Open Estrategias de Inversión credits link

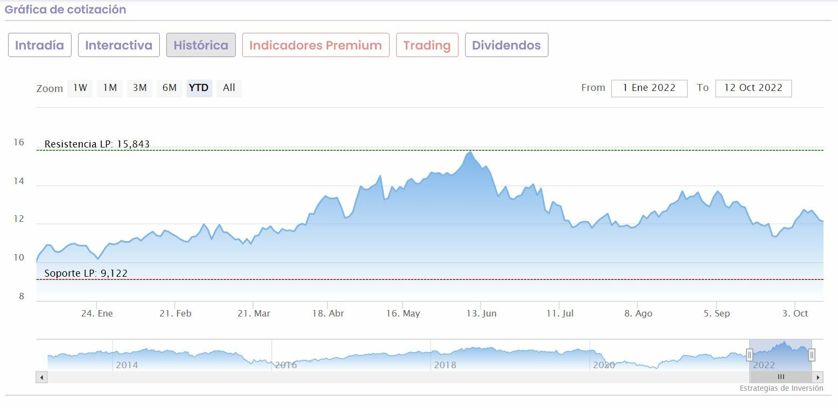[781, 388]
